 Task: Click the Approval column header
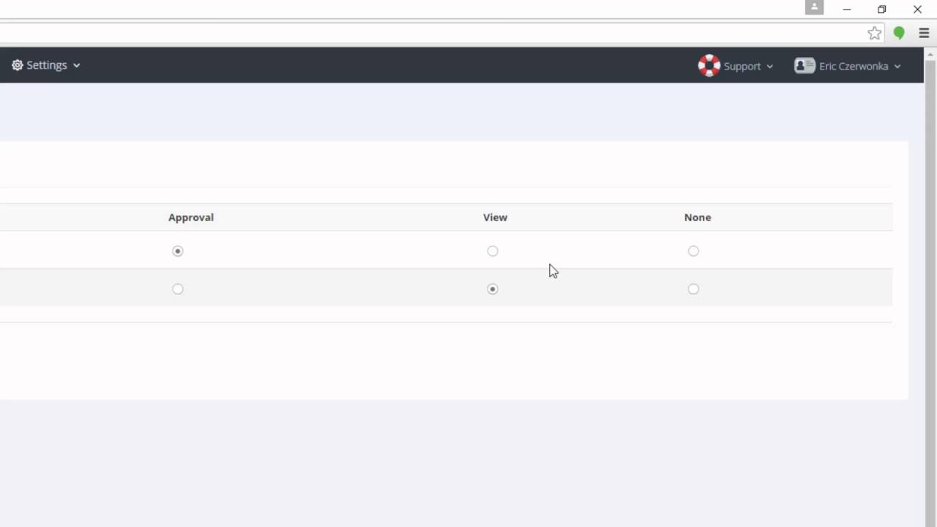pyautogui.click(x=191, y=217)
